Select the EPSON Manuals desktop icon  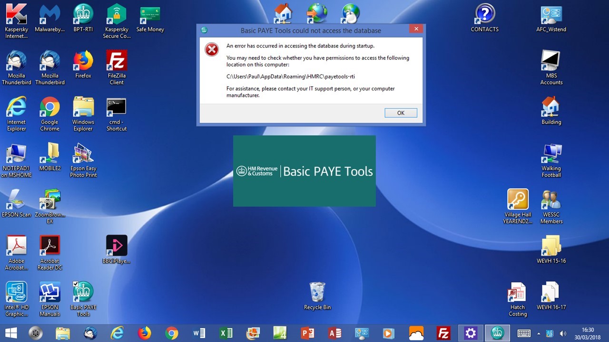point(50,299)
